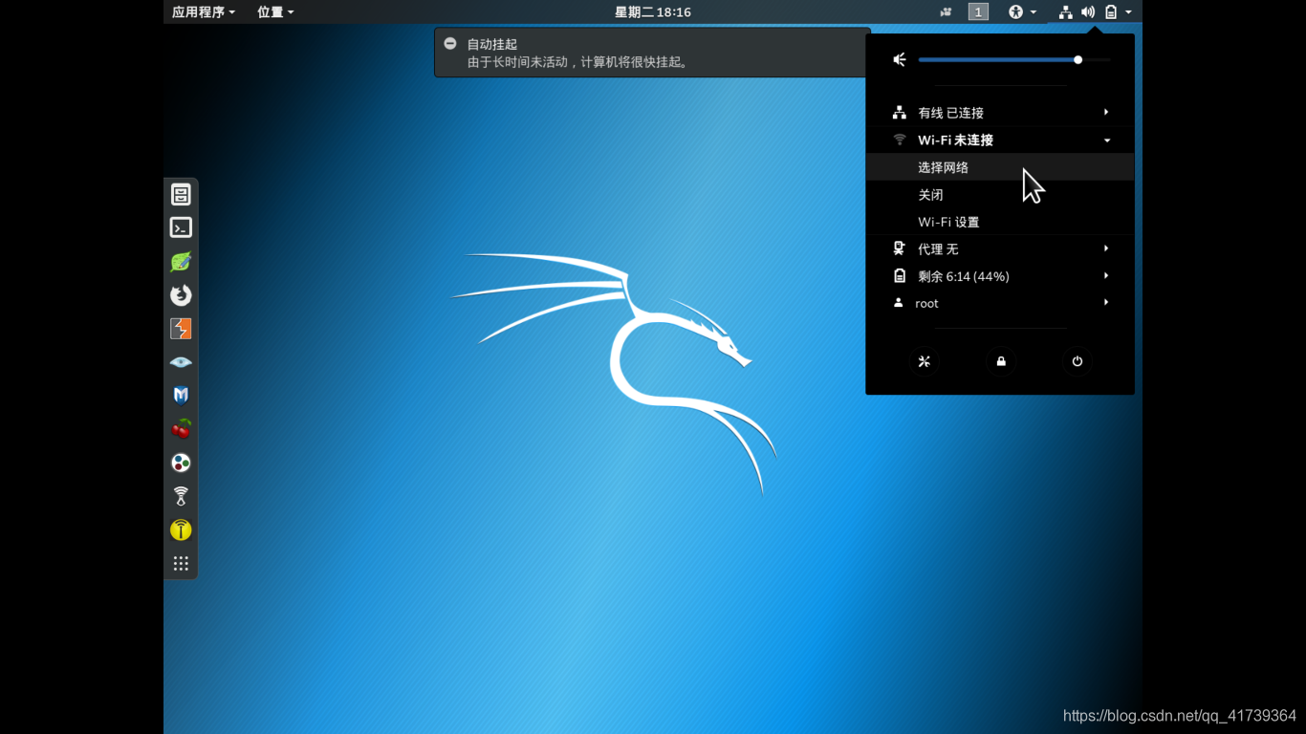Image resolution: width=1306 pixels, height=734 pixels.
Task: Show all applications grid
Action: click(x=181, y=563)
